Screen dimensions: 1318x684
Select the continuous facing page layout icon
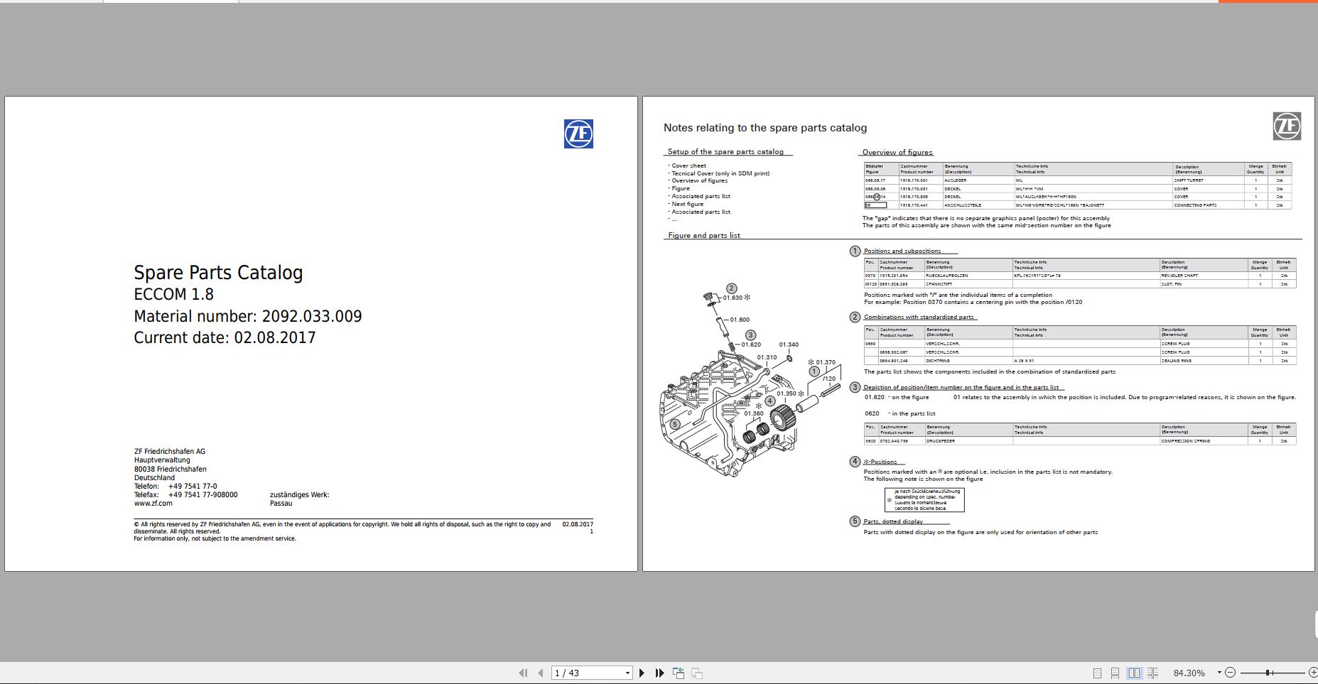click(x=1154, y=673)
